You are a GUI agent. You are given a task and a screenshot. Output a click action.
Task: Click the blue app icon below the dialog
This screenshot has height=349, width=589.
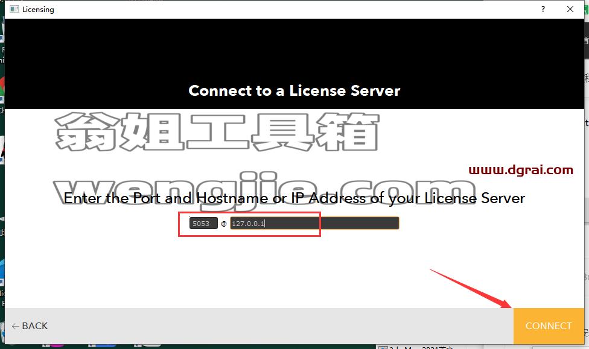click(x=101, y=345)
